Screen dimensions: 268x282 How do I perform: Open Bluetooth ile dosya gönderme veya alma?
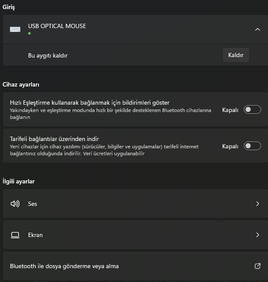pos(64,266)
